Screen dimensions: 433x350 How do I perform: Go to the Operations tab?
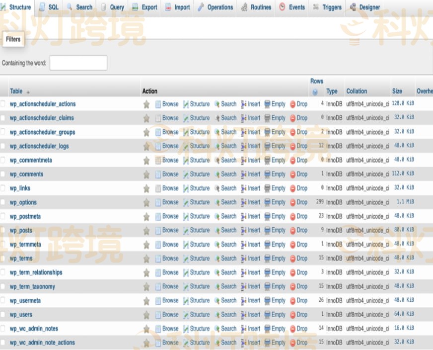215,7
